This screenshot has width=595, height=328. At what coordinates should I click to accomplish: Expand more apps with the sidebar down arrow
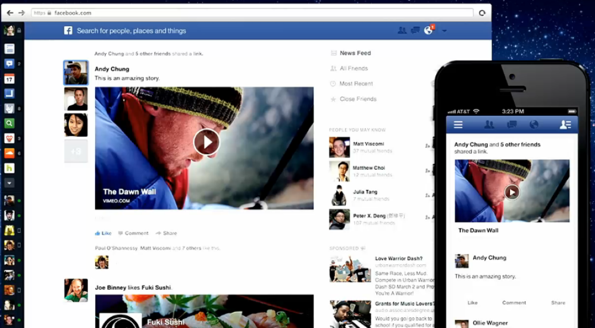(x=10, y=183)
